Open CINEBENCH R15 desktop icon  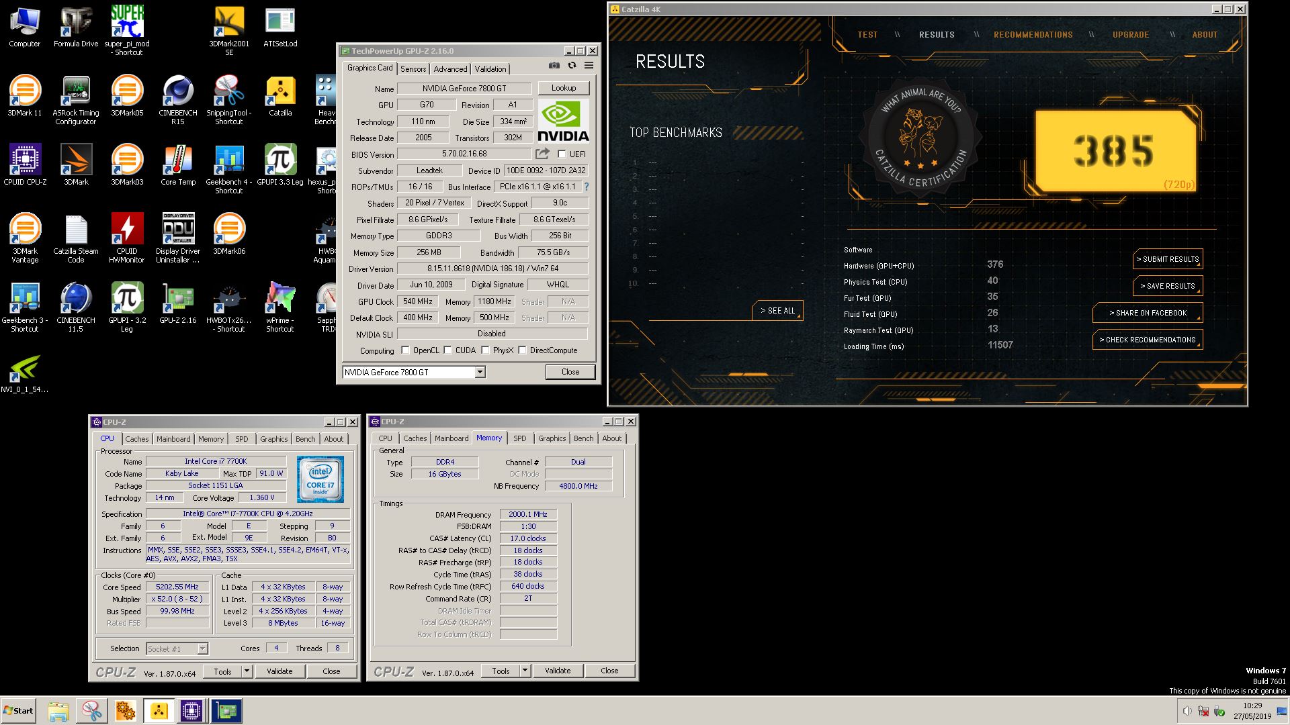point(178,99)
